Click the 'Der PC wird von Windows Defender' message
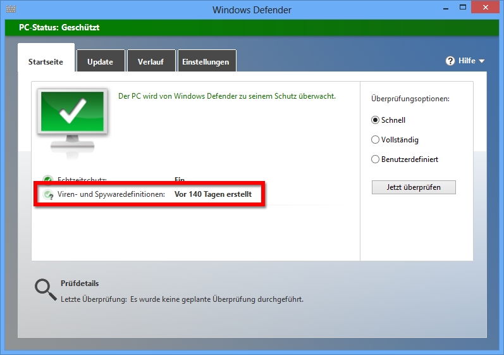 (x=227, y=96)
